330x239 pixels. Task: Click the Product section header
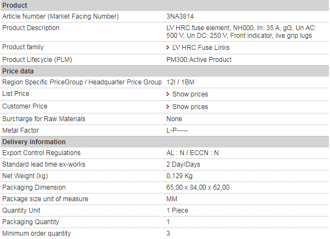(x=165, y=5)
